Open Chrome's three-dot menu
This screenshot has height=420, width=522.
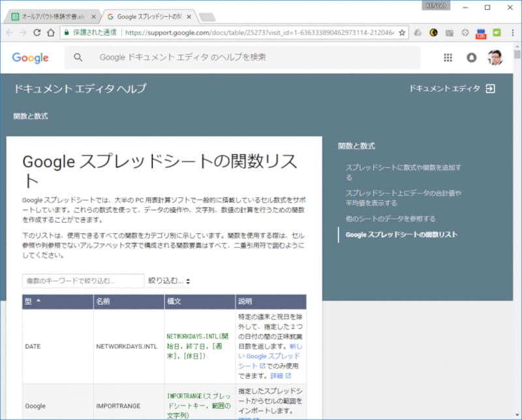[x=513, y=31]
